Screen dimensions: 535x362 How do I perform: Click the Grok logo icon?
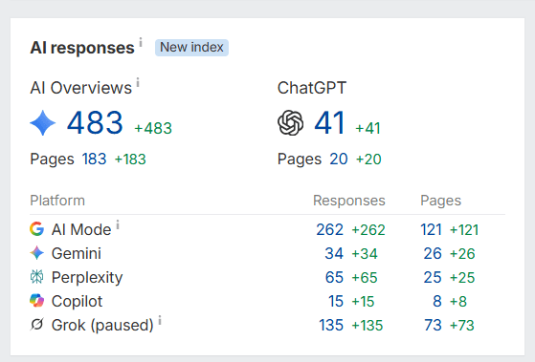[x=37, y=325]
